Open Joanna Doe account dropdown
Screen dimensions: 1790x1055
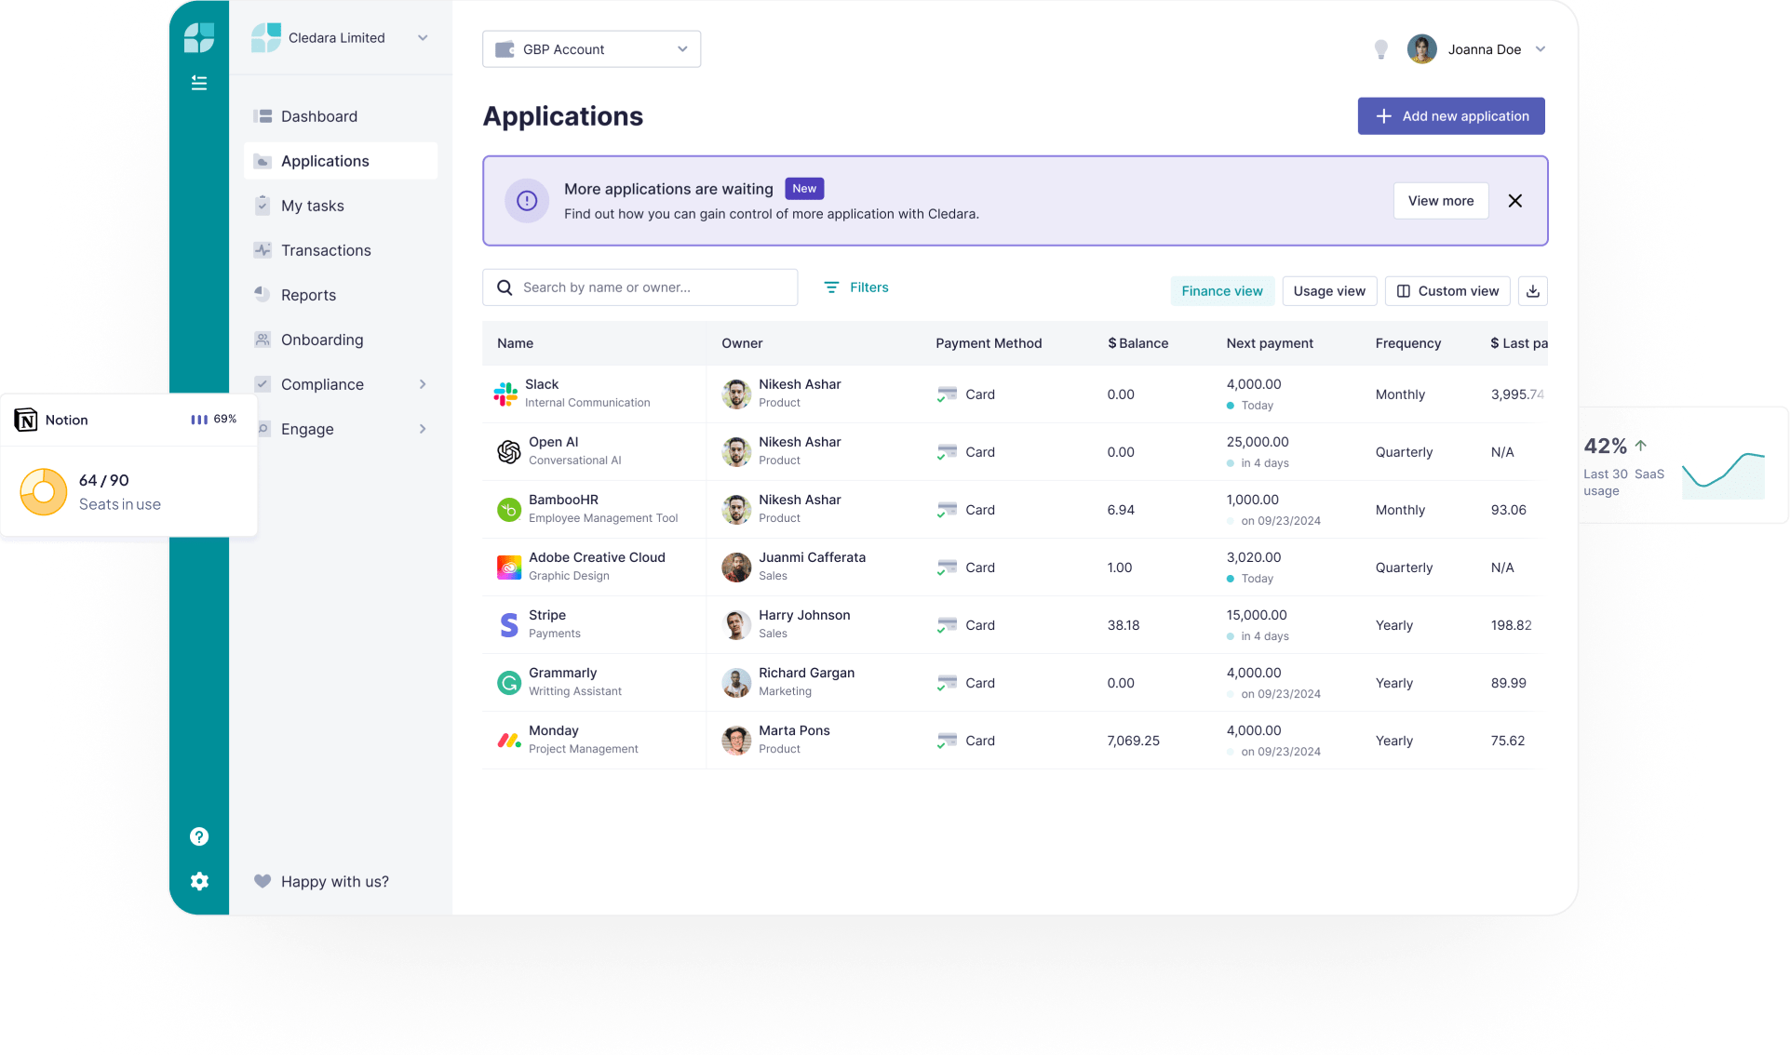pos(1541,48)
